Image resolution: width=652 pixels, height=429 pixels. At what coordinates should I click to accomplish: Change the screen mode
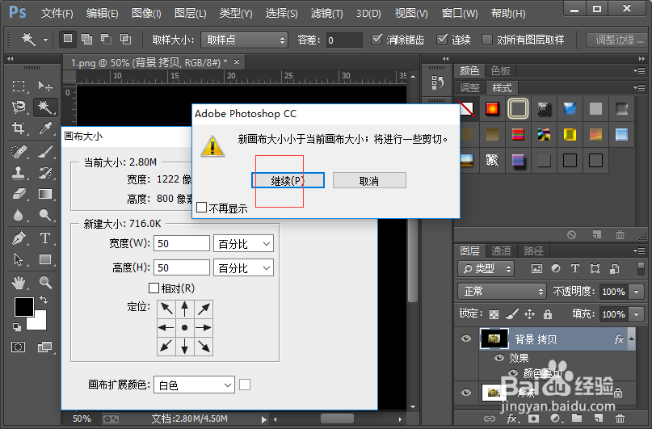pos(44,347)
